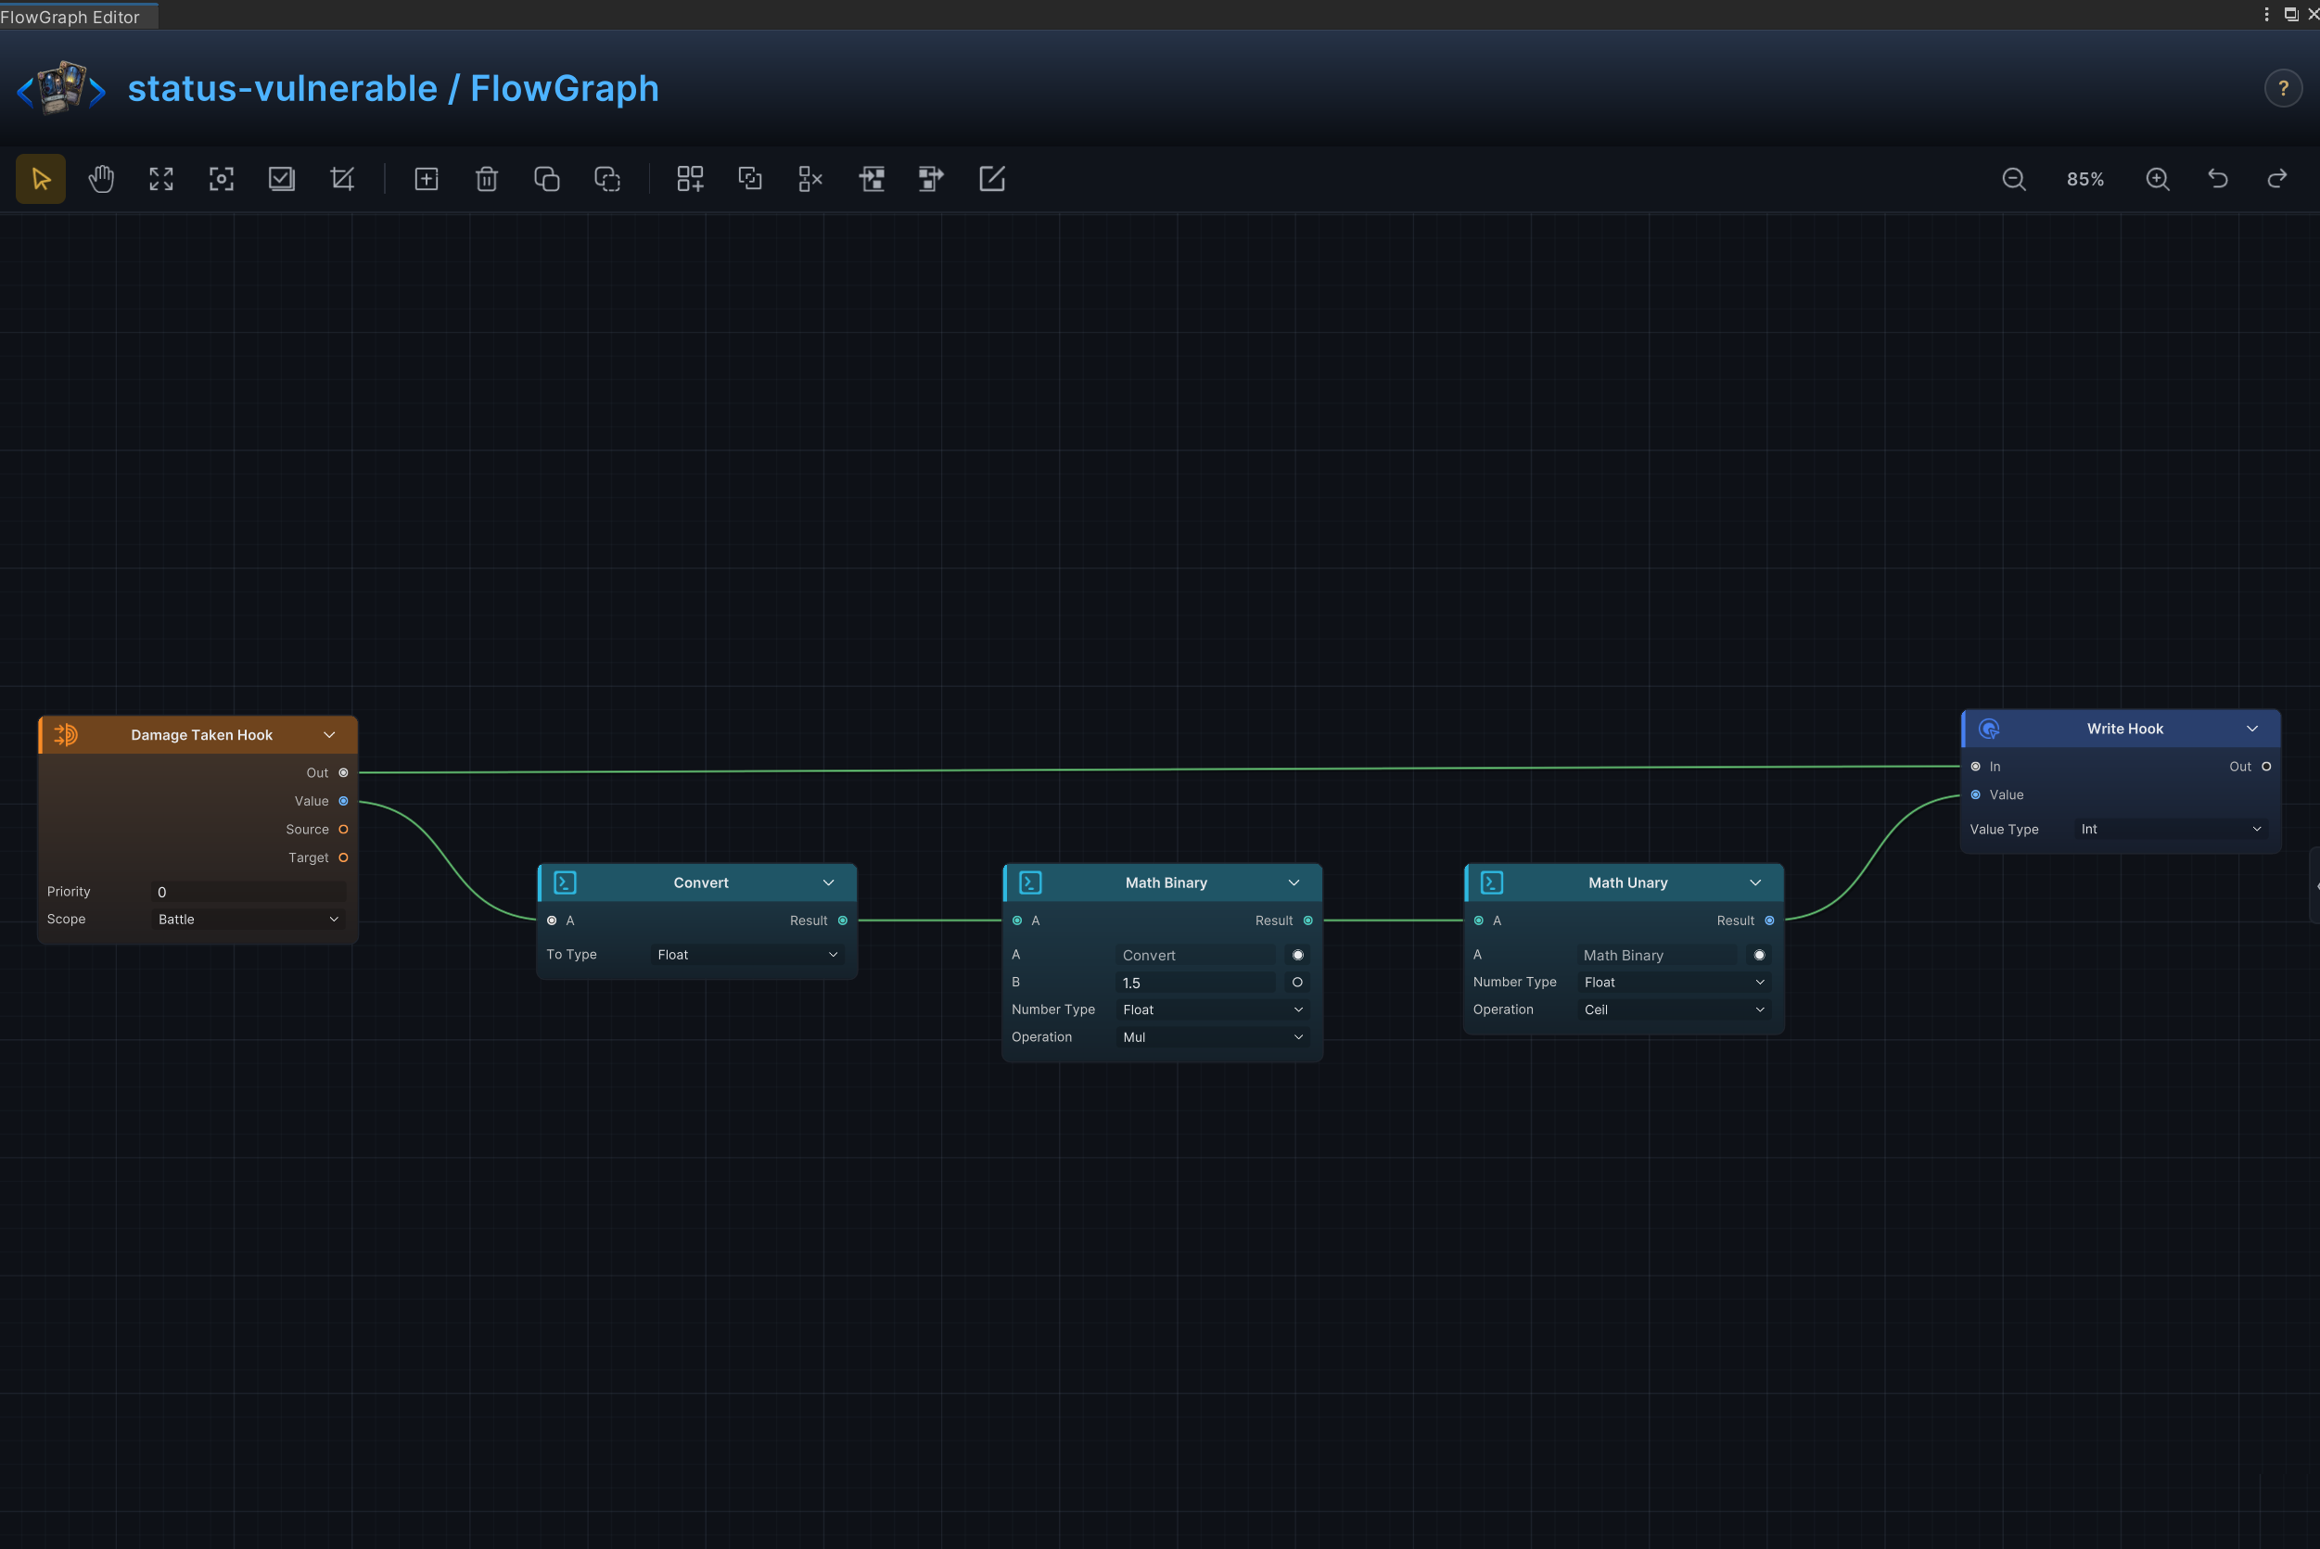Click the Math Binary A field showing Convert
The height and width of the screenshot is (1549, 2320).
[1195, 956]
